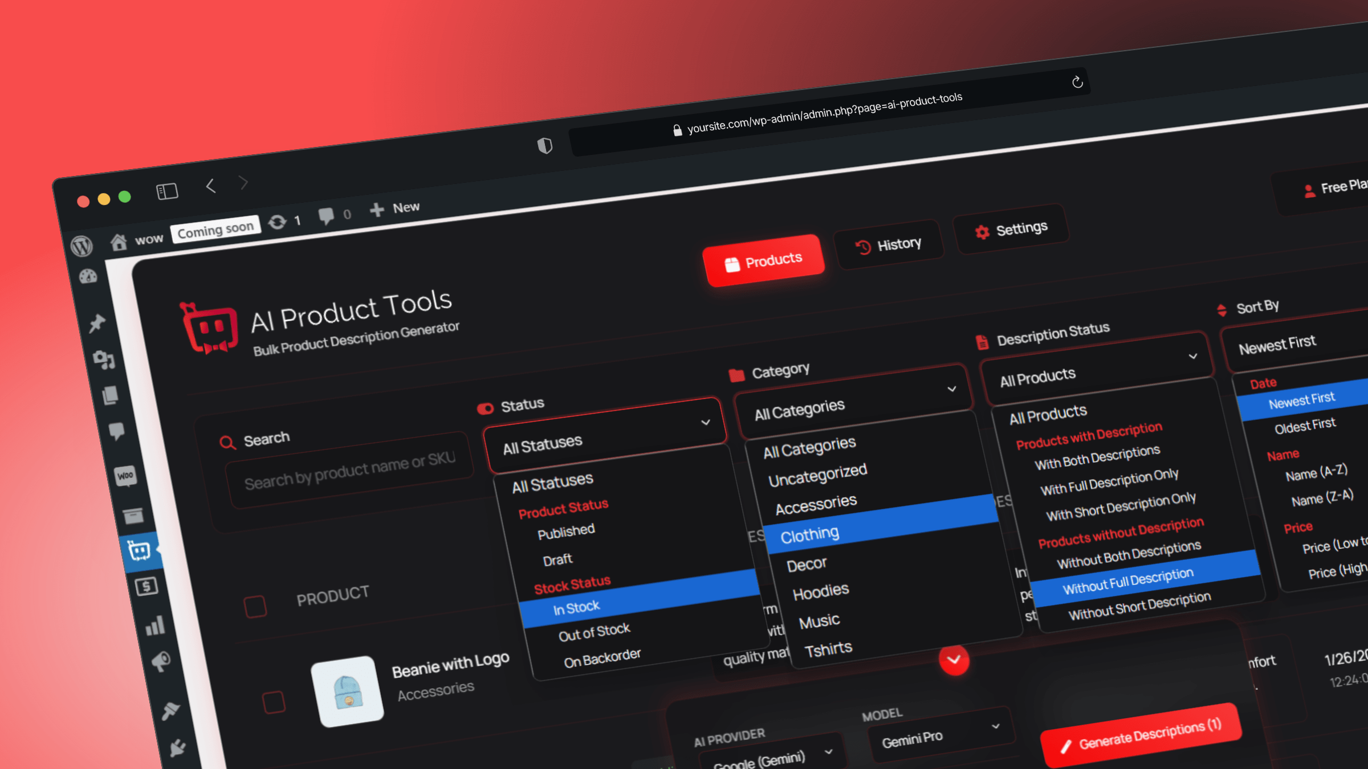This screenshot has width=1368, height=769.
Task: Choose Name (A-Z) sort option
Action: pos(1316,472)
